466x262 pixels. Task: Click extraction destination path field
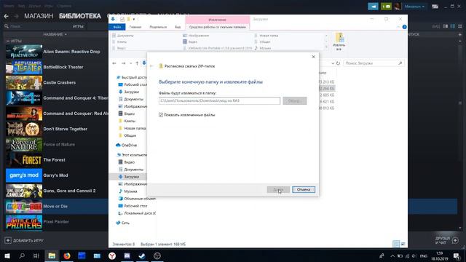219,100
